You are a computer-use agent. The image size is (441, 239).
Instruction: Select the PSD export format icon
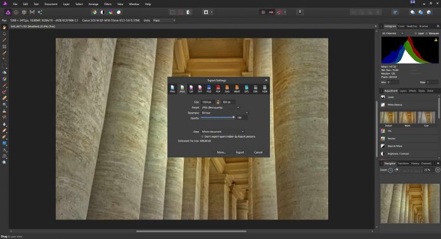coord(209,89)
